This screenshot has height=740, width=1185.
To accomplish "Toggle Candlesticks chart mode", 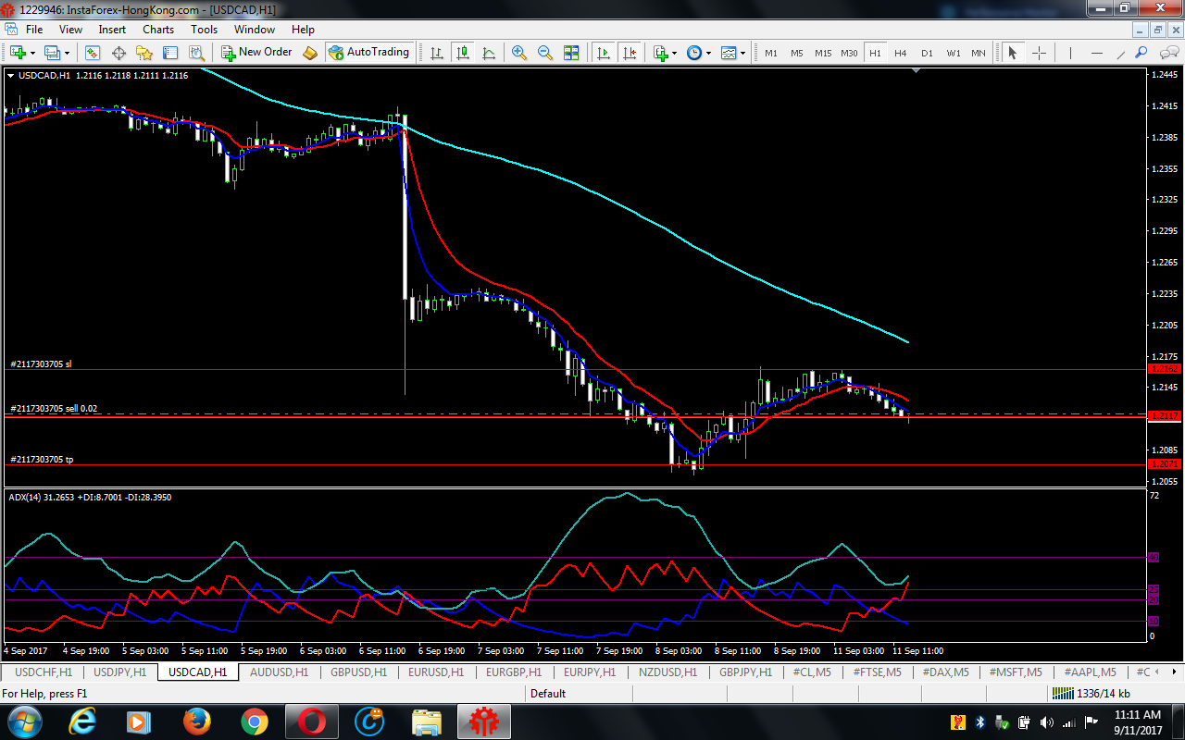I will tap(463, 53).
